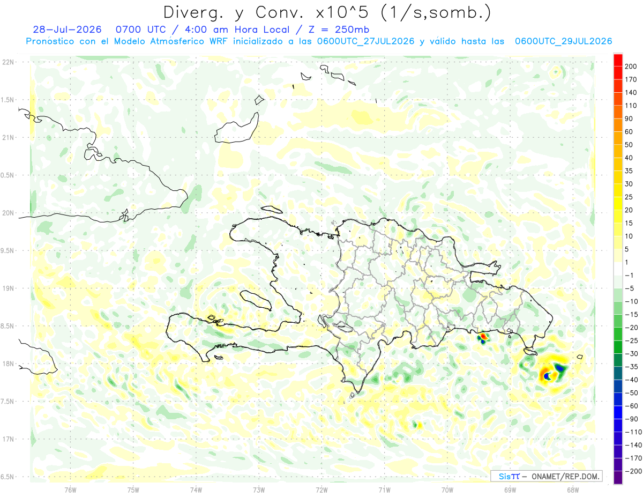The height and width of the screenshot is (497, 643).
Task: Click the "21N" latitude label
Action: click(x=9, y=138)
